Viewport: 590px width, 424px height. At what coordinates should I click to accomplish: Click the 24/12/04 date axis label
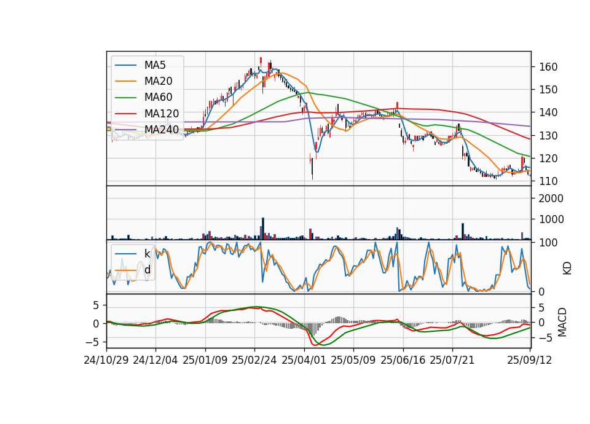155,360
